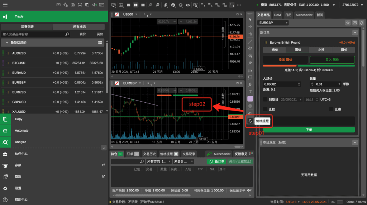
Task: Open the indicators f icon
Action: (x=173, y=5)
